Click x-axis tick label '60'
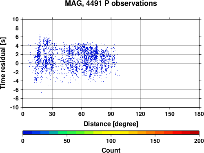The width and height of the screenshot is (204, 153). click(x=82, y=114)
